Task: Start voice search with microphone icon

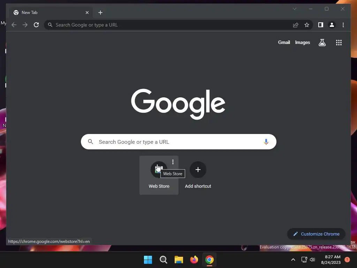Action: (x=266, y=142)
